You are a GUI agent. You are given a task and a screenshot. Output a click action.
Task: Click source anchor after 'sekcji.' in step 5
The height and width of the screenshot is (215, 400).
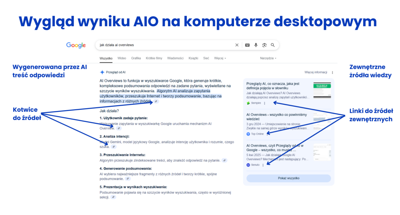(113, 197)
